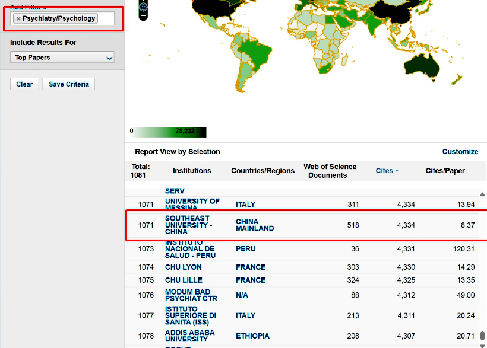Click cites value 4,330 for CHU Lyon
The height and width of the screenshot is (348, 487).
(406, 267)
